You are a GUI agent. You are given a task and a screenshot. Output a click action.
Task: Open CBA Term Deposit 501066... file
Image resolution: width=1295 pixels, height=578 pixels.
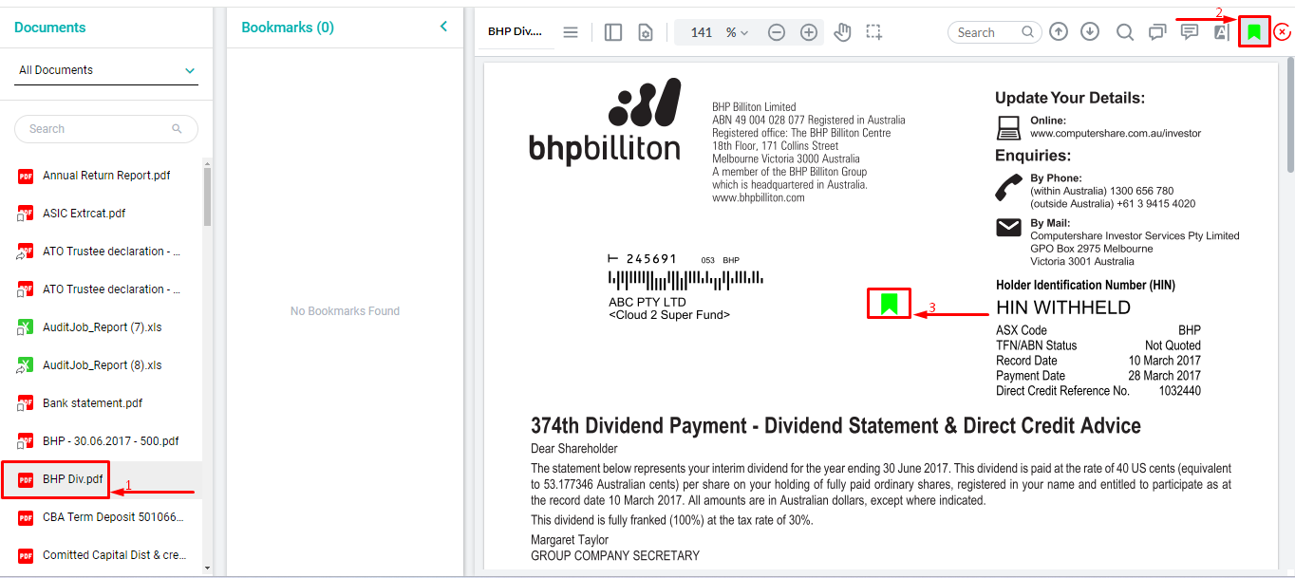[113, 517]
